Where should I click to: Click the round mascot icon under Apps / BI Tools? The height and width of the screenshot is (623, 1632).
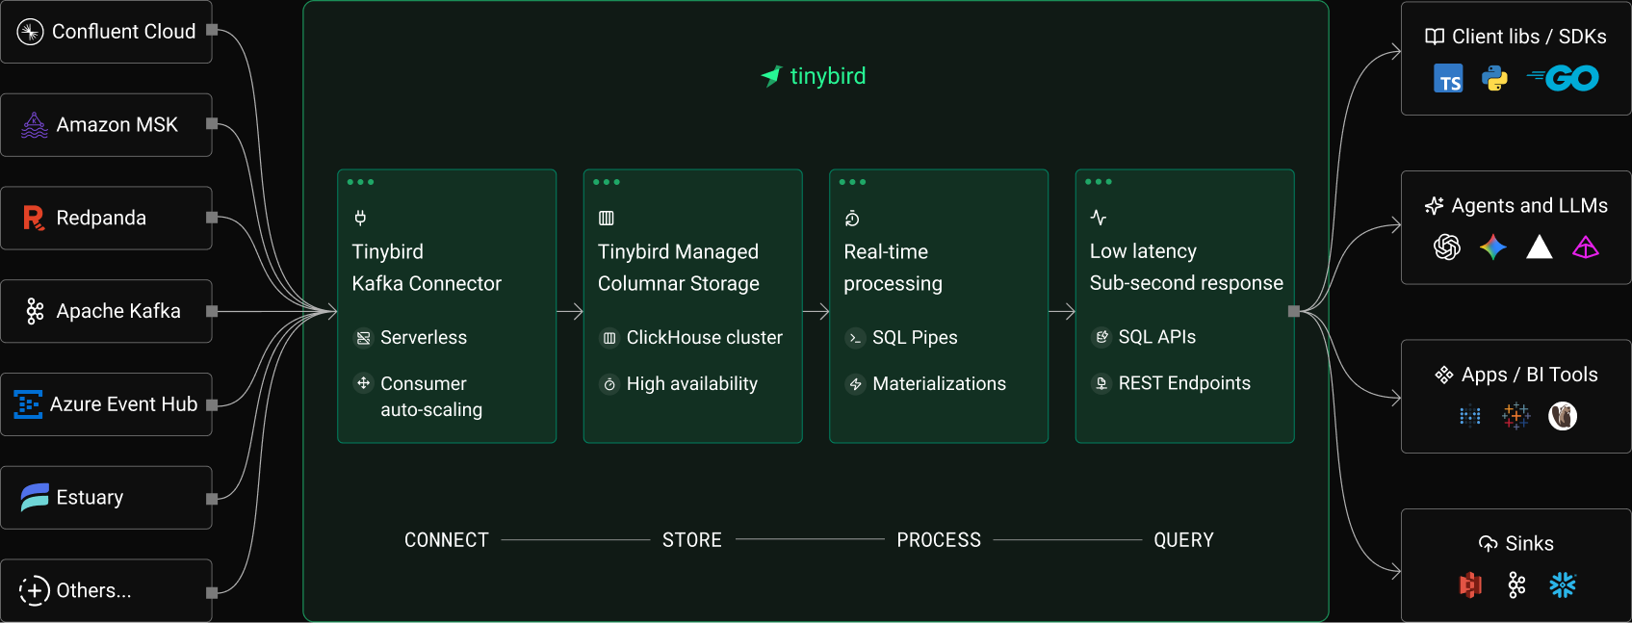tap(1563, 416)
